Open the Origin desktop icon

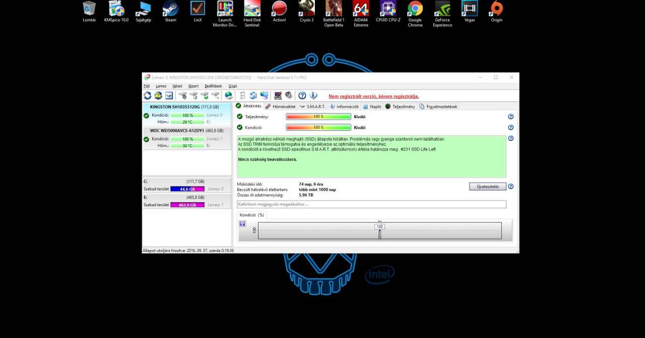(x=497, y=12)
